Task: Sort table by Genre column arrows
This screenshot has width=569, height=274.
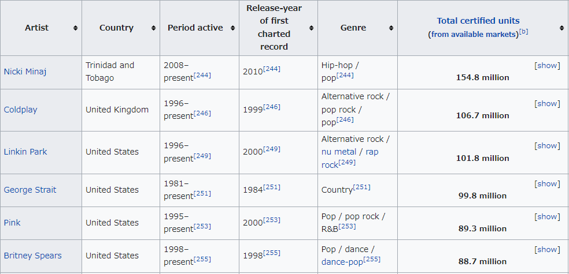Action: click(391, 28)
